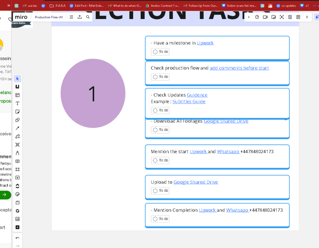Open the screen recording focus icon
Image resolution: width=319 pixels, height=248 pixels.
[x=282, y=17]
